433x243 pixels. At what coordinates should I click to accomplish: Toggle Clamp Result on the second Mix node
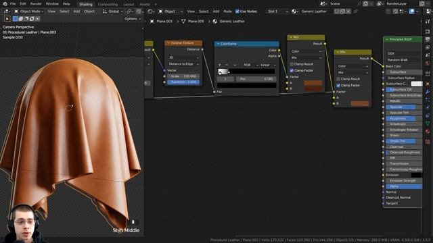pos(338,79)
